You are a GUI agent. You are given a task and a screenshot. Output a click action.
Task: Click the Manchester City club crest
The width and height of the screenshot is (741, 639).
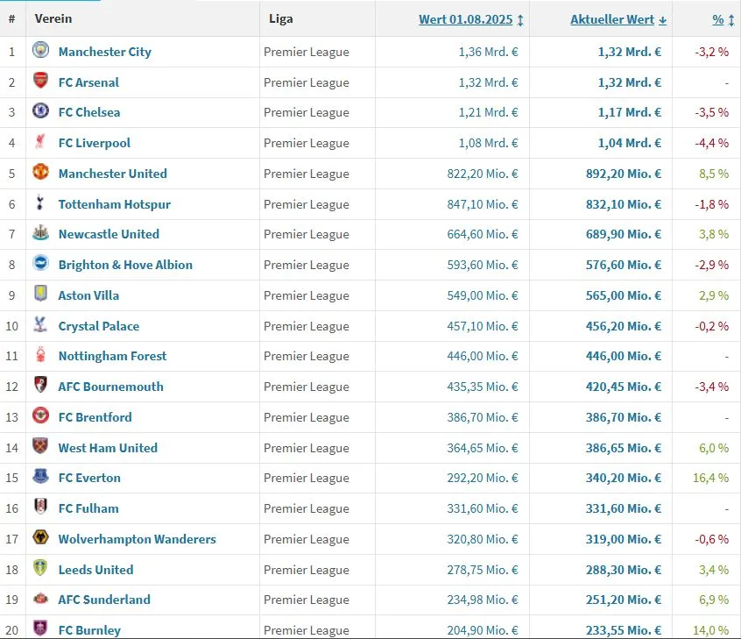(x=40, y=50)
